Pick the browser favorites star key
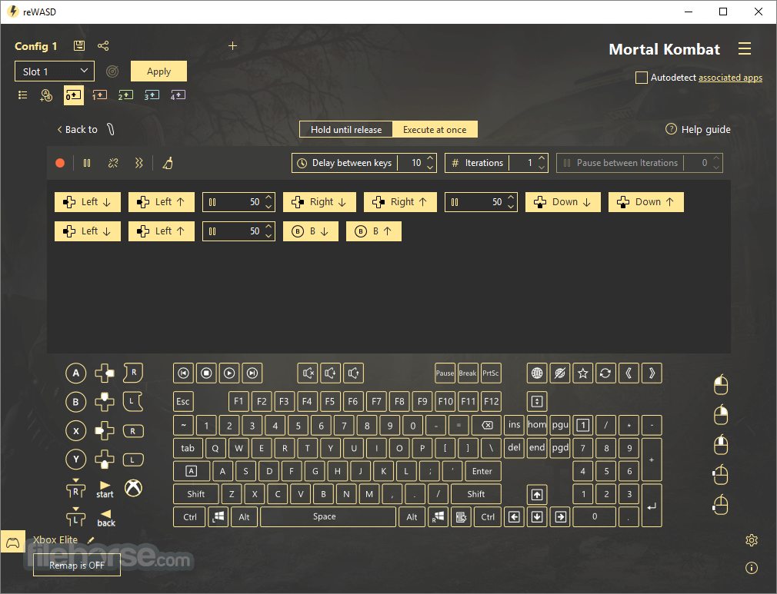Image resolution: width=777 pixels, height=594 pixels. pyautogui.click(x=583, y=373)
